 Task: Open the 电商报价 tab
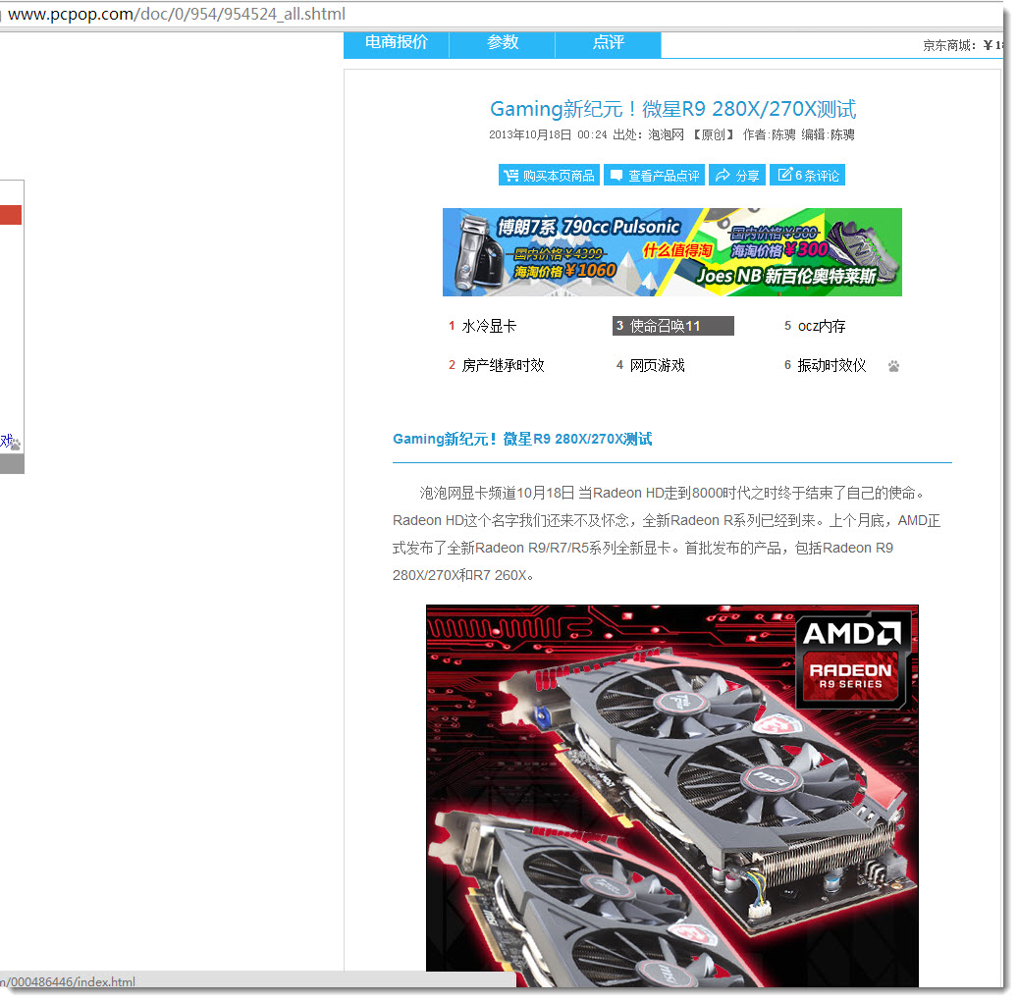pos(396,43)
